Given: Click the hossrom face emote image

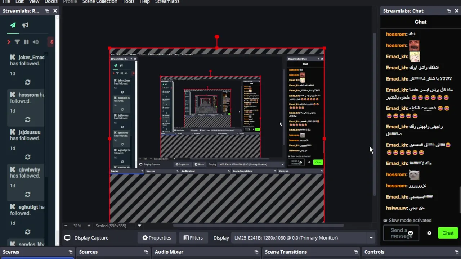Looking at the screenshot, I should [414, 45].
